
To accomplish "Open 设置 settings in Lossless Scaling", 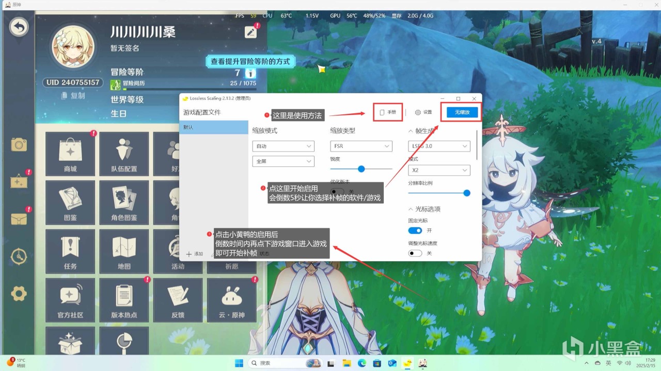I will pos(423,112).
